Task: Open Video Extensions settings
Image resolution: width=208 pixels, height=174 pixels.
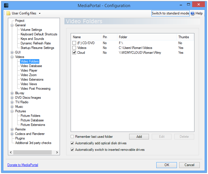Action: click(32, 80)
